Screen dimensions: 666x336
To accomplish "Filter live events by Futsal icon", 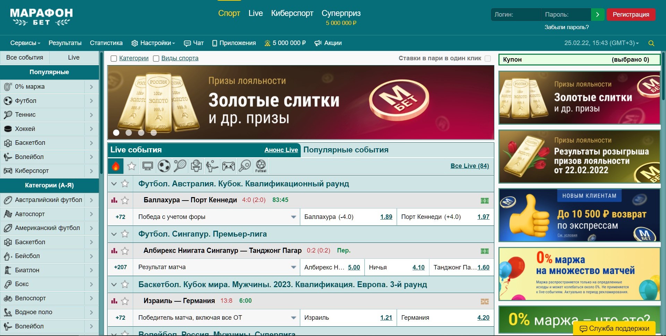I will [x=261, y=166].
